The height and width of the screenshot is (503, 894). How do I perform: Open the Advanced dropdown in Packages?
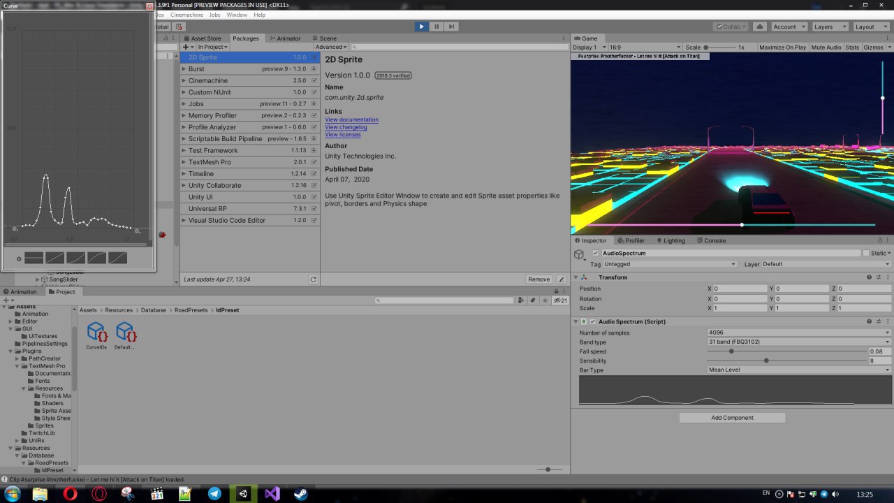pos(330,47)
